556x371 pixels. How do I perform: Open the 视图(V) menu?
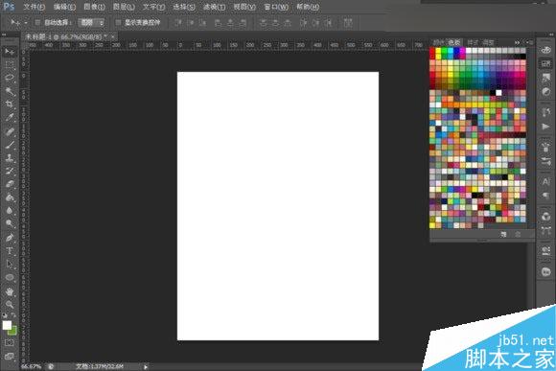tap(244, 7)
